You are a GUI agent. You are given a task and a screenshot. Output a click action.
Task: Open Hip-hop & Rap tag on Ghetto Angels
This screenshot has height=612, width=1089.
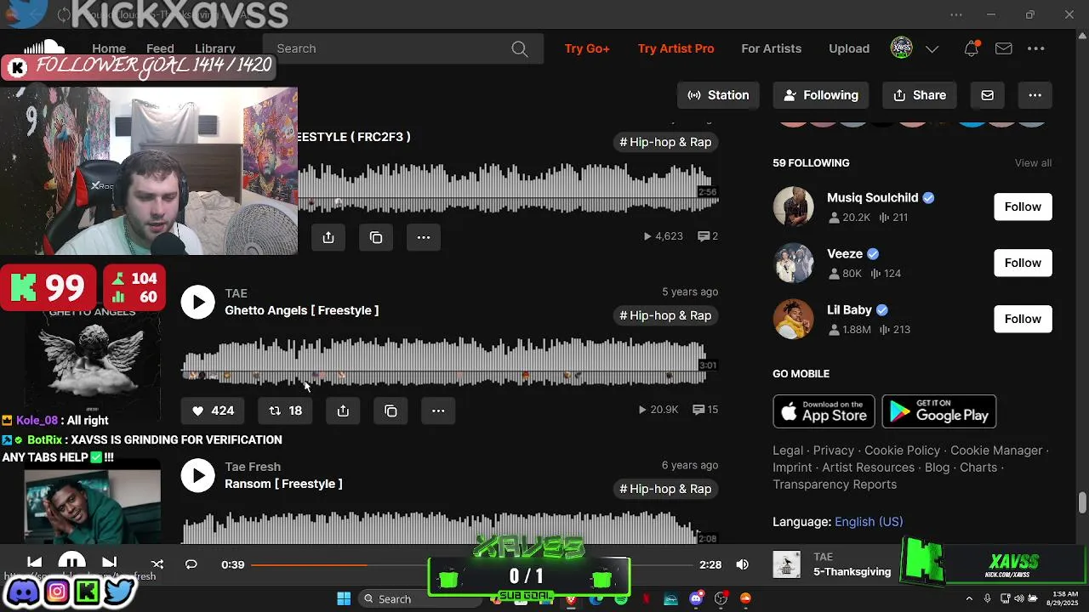tap(665, 315)
